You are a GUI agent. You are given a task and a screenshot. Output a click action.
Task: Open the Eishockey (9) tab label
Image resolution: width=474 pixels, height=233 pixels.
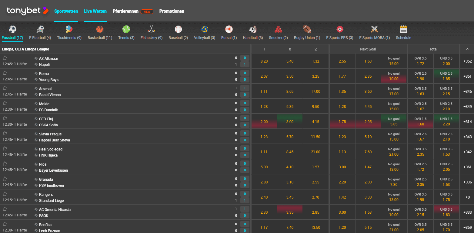pyautogui.click(x=152, y=38)
